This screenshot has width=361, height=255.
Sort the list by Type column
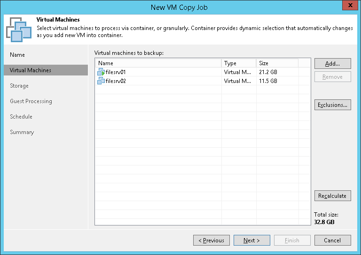pyautogui.click(x=239, y=63)
